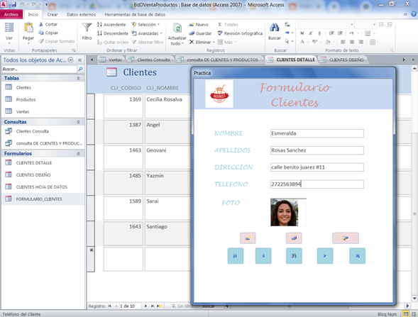Open the Avanzadas filter dropdown
Image resolution: width=418 pixels, height=317 pixels.
coord(147,33)
